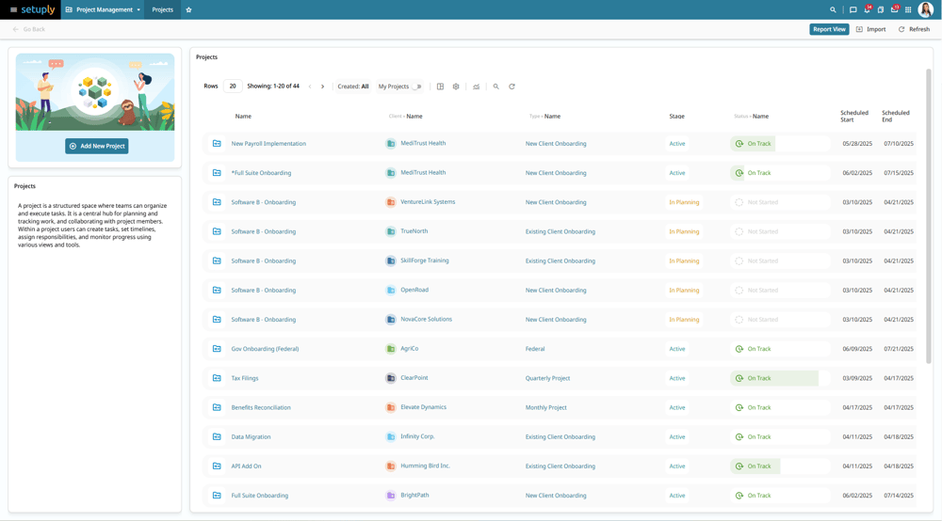Open the Created: All filter

coord(353,87)
